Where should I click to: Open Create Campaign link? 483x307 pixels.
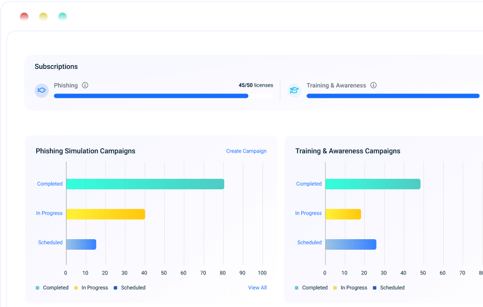point(246,151)
